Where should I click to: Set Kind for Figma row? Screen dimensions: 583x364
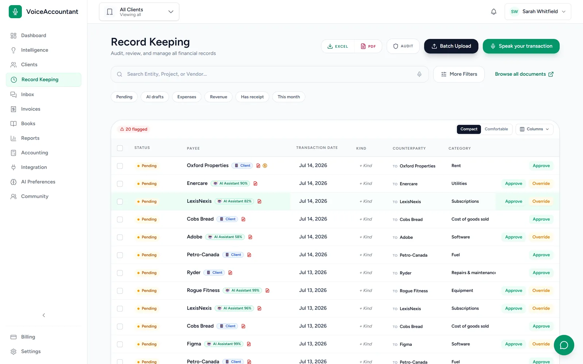pos(366,344)
